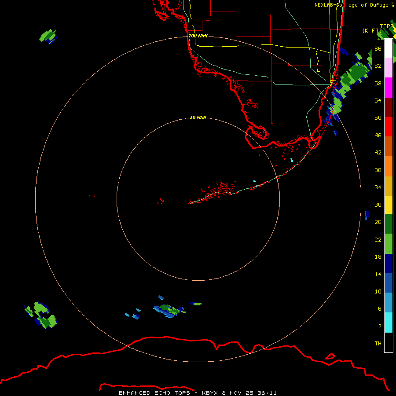Click the navy blue legend swatch
The height and width of the screenshot is (396, 396).
point(389,264)
